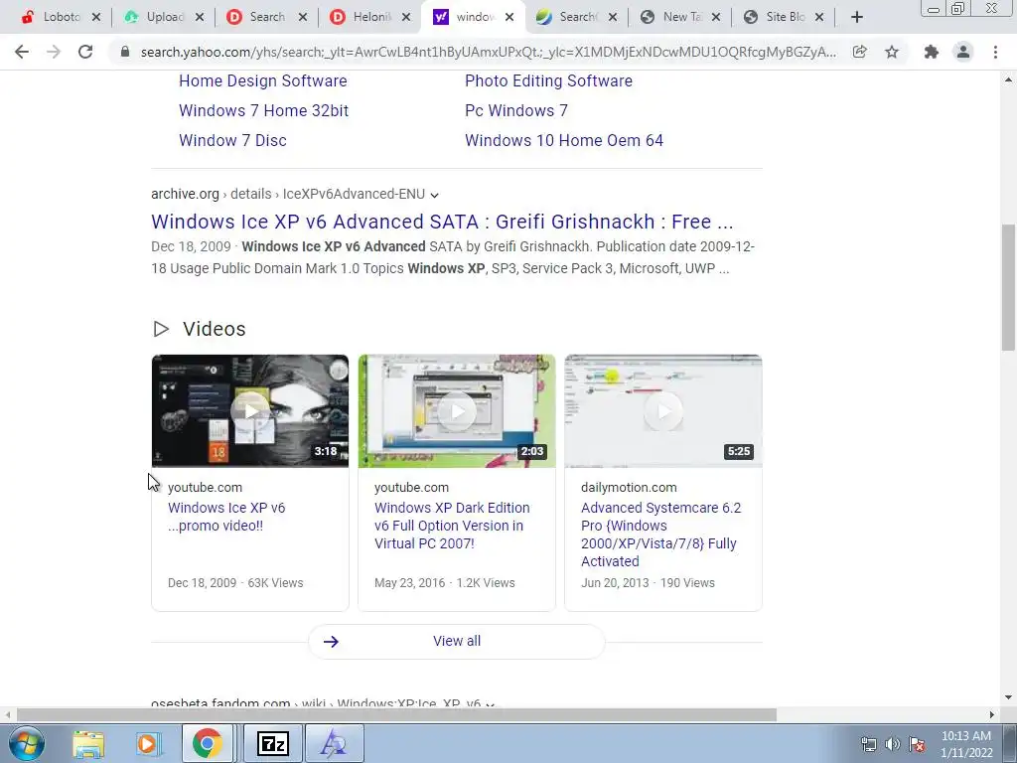Open the Windows Start menu
The height and width of the screenshot is (763, 1017).
coord(26,743)
